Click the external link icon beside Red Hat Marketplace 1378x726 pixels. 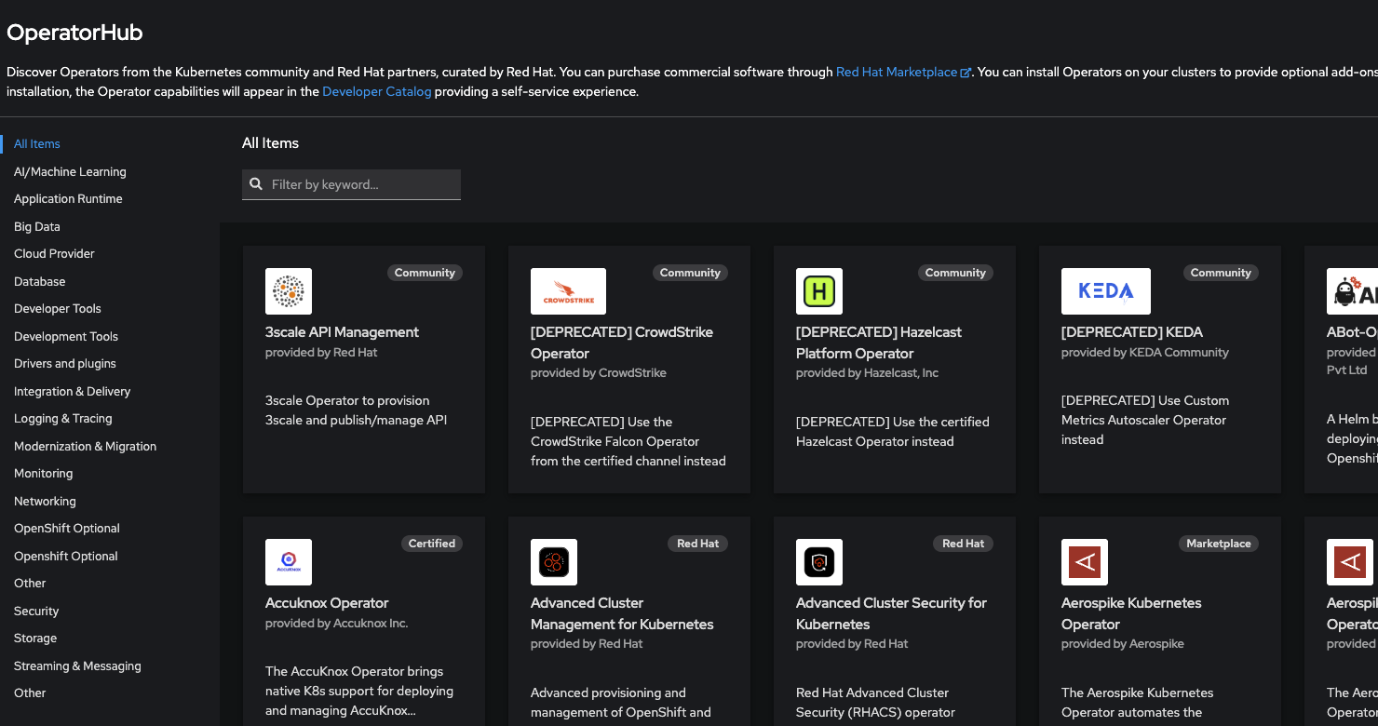tap(966, 73)
